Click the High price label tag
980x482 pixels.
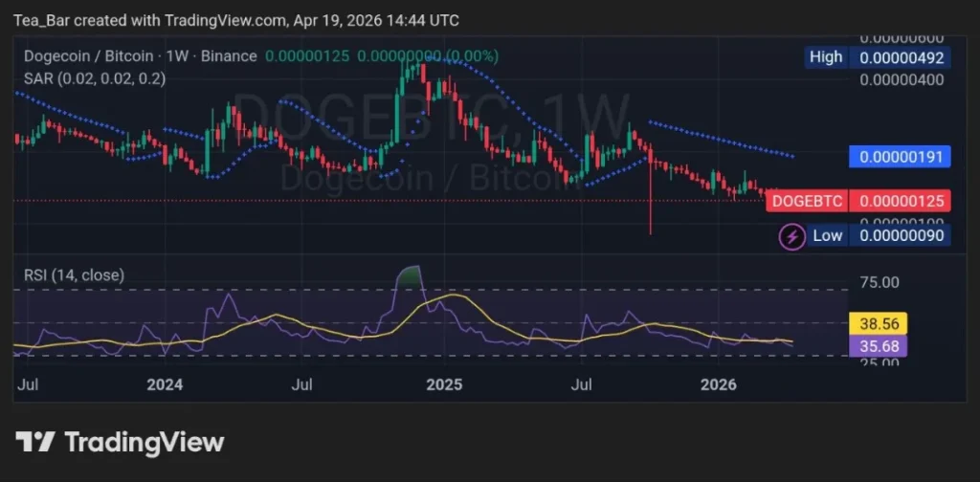point(826,57)
